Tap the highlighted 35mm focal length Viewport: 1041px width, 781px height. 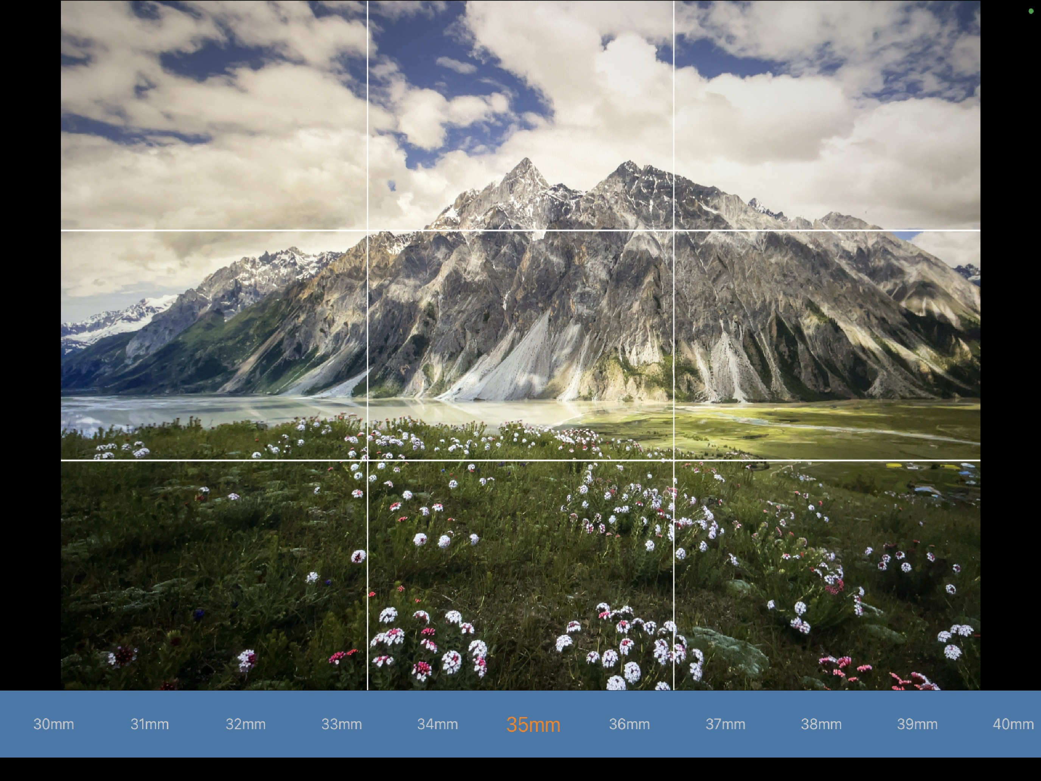tap(533, 725)
